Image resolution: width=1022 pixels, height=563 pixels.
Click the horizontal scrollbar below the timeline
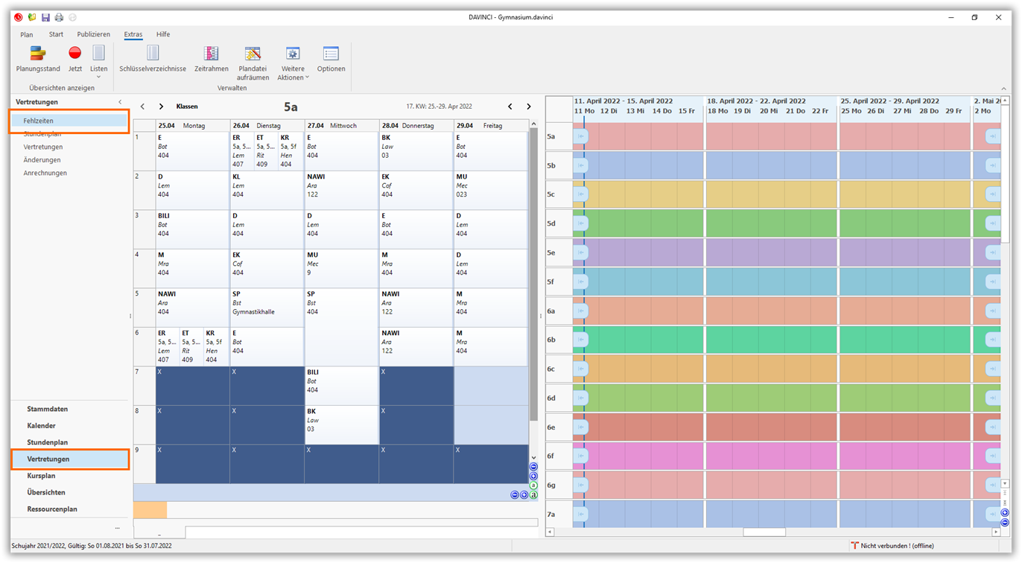(x=764, y=532)
